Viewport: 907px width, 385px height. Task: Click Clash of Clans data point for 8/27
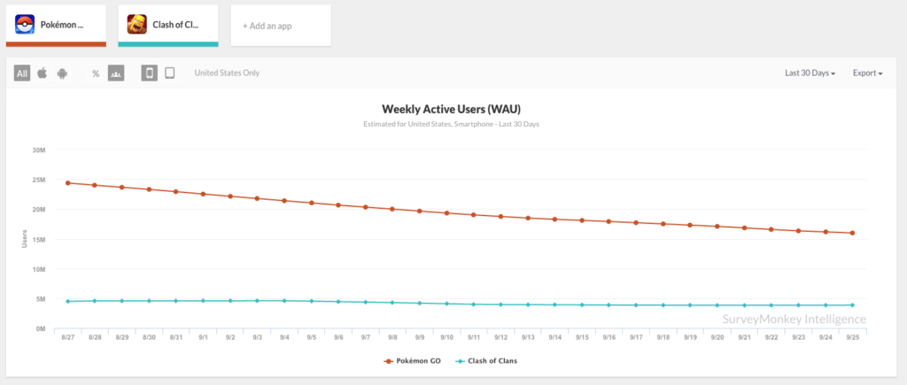pyautogui.click(x=67, y=301)
